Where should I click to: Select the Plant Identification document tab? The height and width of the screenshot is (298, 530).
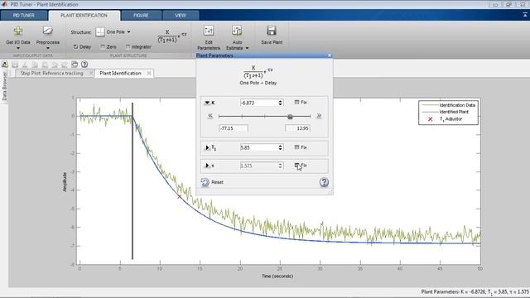[x=120, y=73]
